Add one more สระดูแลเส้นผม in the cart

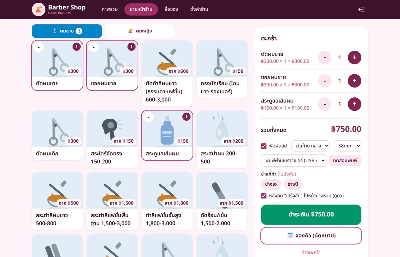coord(354,104)
